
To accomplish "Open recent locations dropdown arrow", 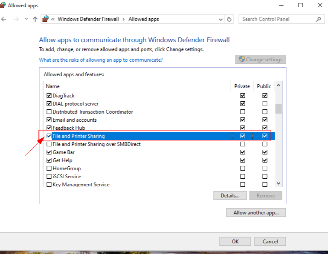I will [x=26, y=19].
